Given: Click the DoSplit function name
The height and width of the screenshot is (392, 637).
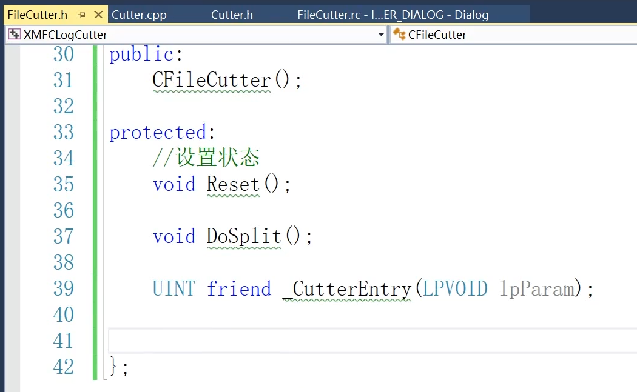Looking at the screenshot, I should coord(244,236).
